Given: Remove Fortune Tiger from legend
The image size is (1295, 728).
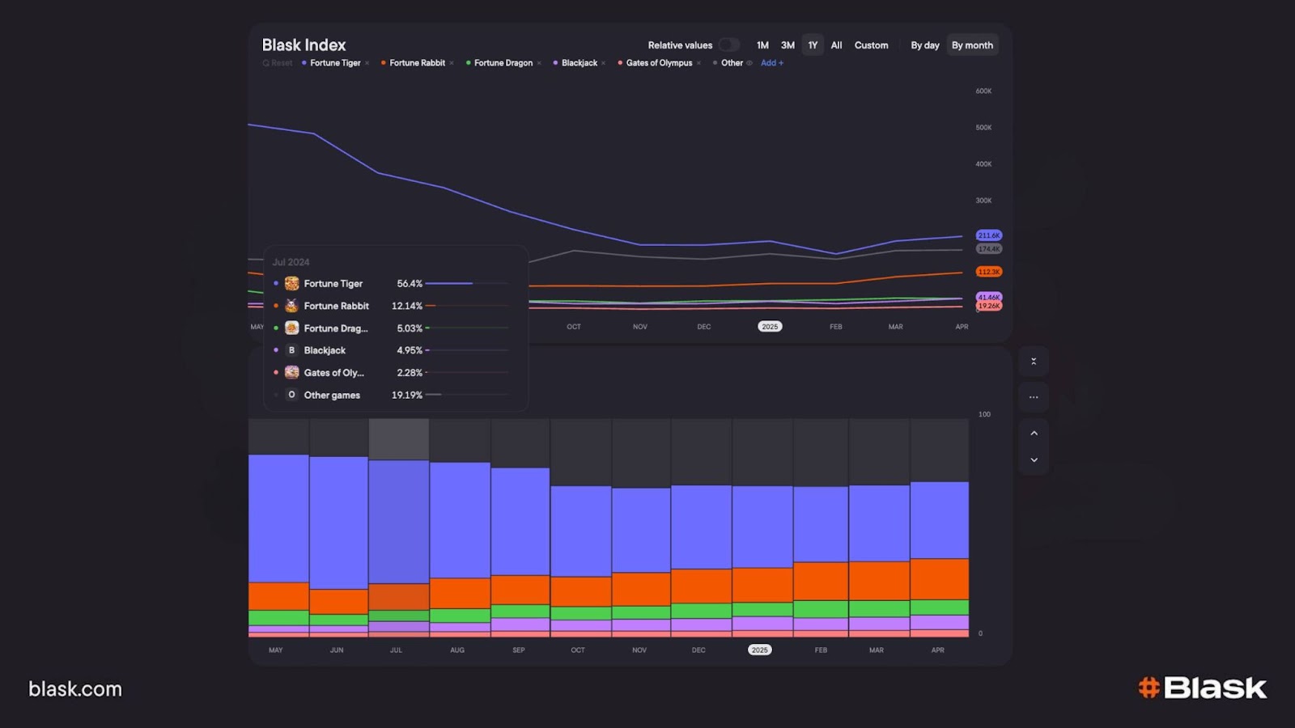Looking at the screenshot, I should pos(367,63).
